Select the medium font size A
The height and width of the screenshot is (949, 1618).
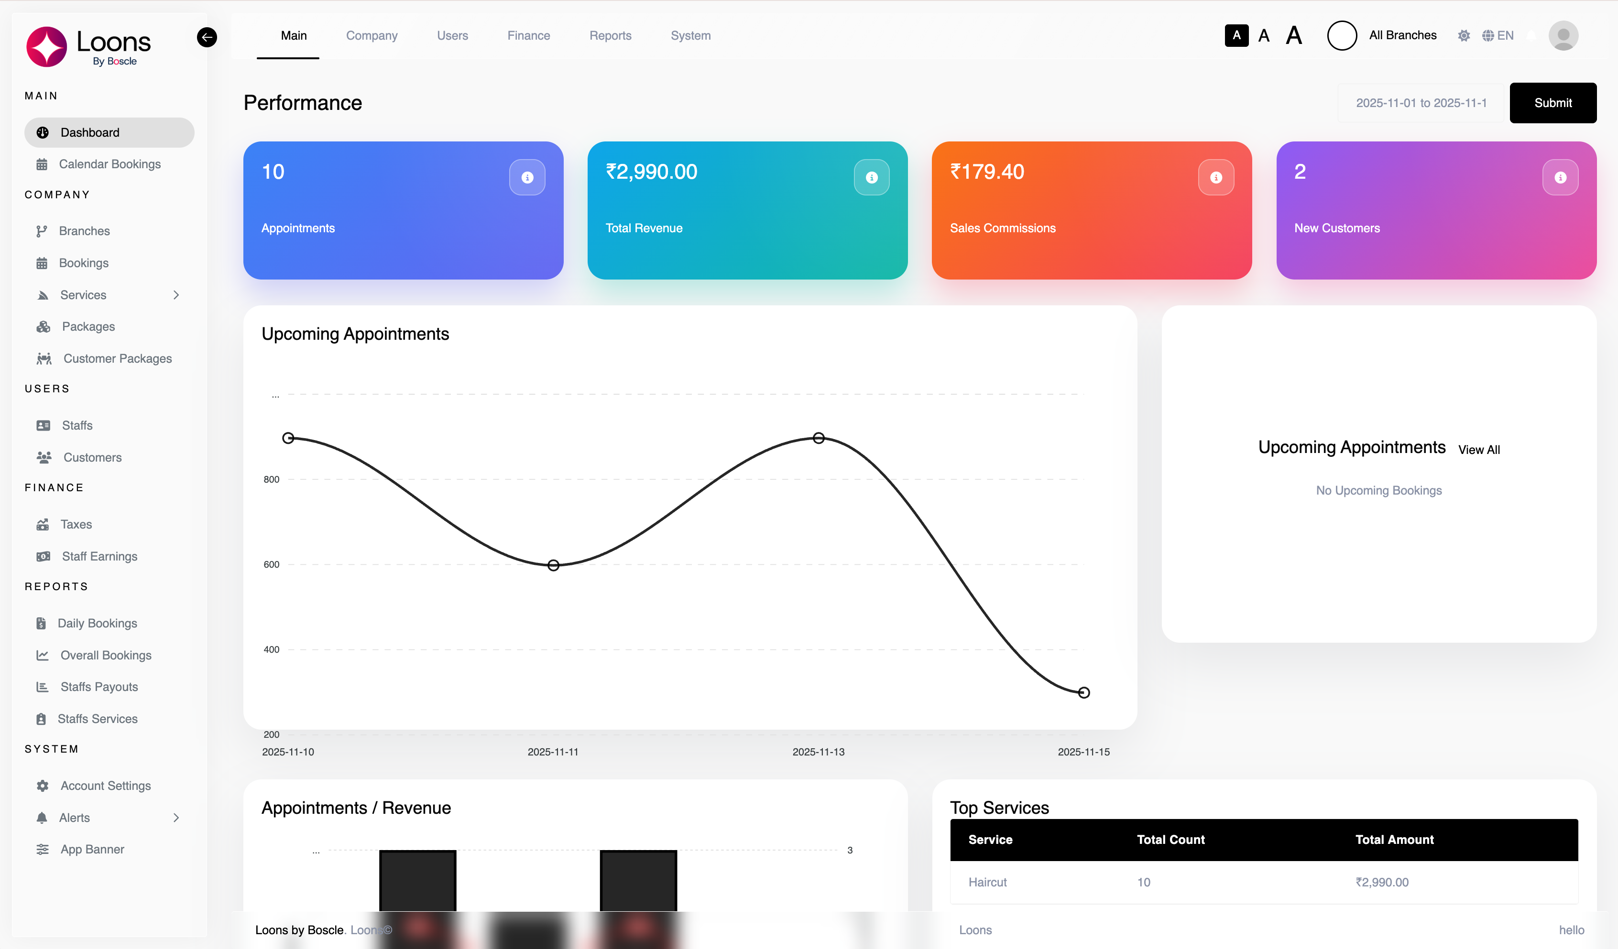pyautogui.click(x=1264, y=36)
